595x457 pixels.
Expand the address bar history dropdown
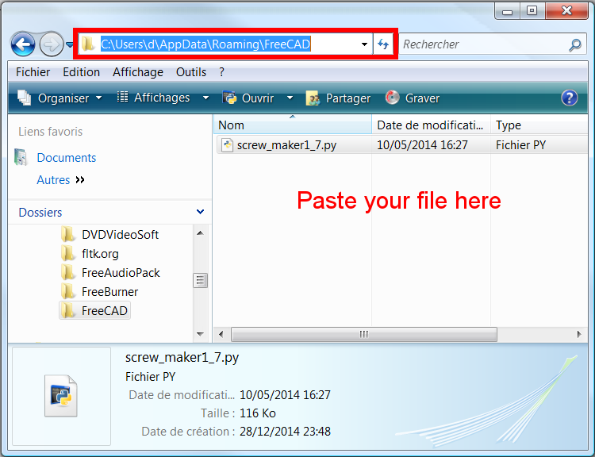click(x=364, y=44)
